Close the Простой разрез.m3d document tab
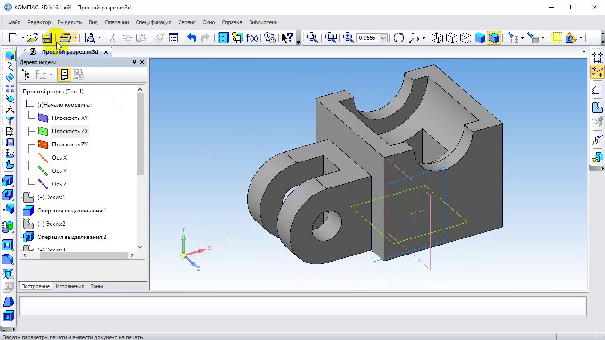The width and height of the screenshot is (605, 340). [x=106, y=52]
